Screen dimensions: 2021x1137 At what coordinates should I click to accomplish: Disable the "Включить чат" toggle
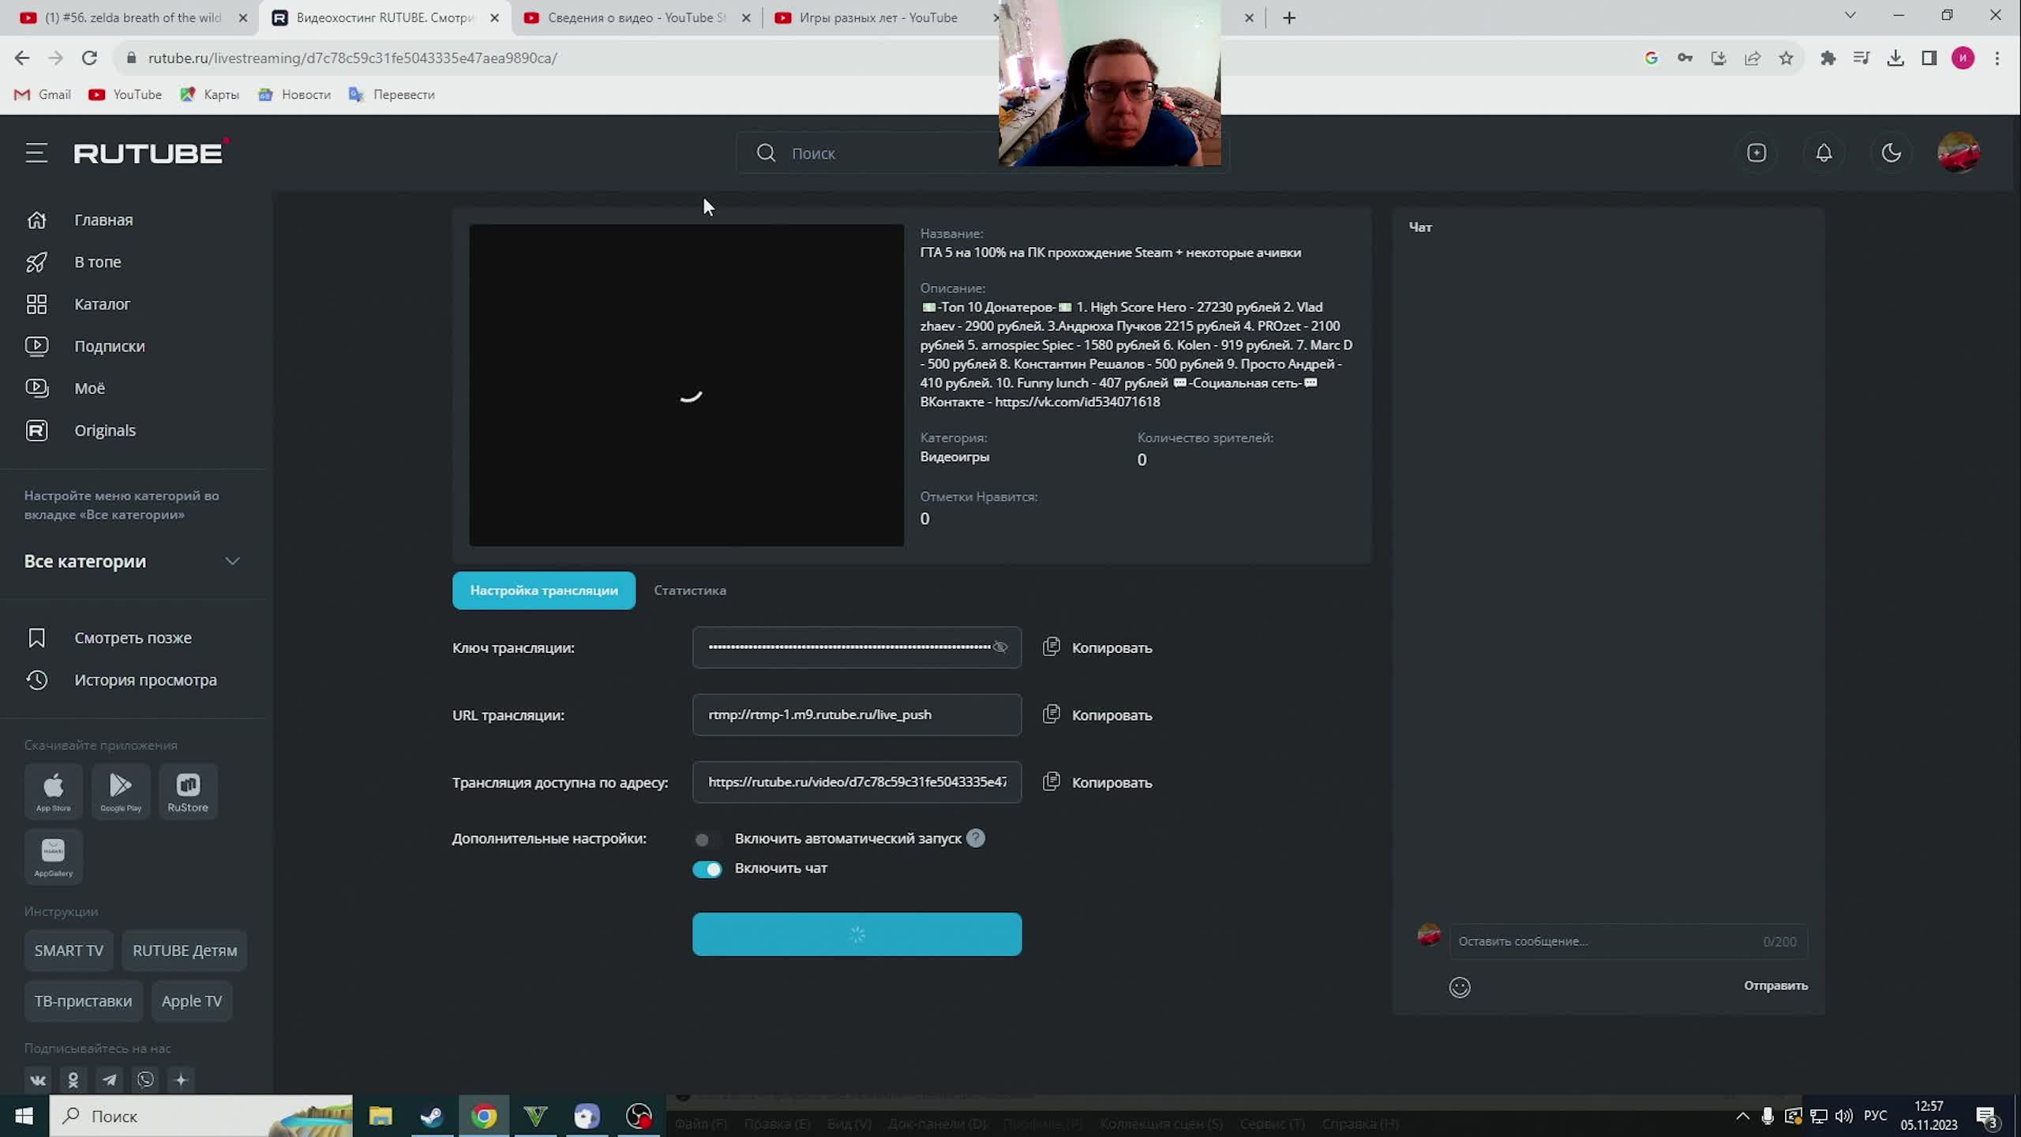tap(707, 869)
